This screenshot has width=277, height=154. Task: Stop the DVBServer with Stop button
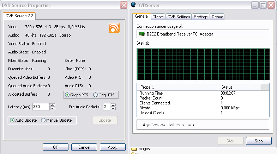click(x=259, y=141)
